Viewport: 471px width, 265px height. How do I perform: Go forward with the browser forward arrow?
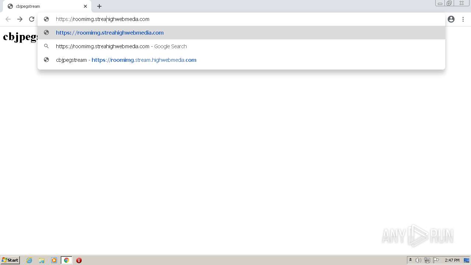tap(20, 19)
